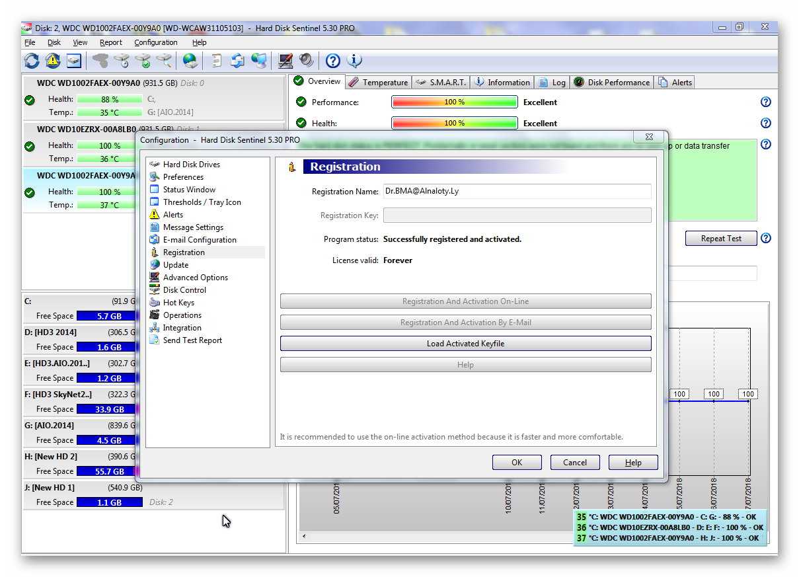The width and height of the screenshot is (799, 577).
Task: Click the help icon beside Repeat Test
Action: coord(766,238)
